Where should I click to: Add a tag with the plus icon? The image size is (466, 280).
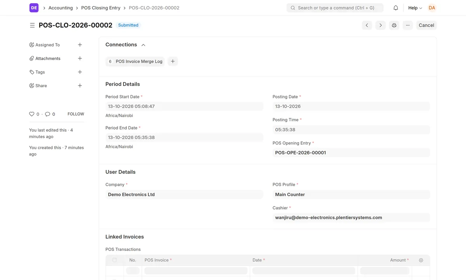[x=80, y=72]
